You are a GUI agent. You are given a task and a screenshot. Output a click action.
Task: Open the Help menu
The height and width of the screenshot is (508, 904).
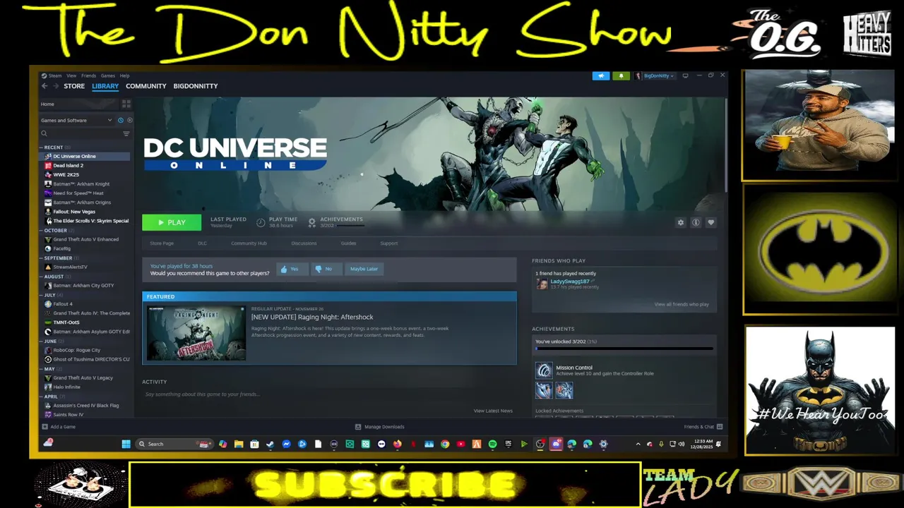coord(124,75)
